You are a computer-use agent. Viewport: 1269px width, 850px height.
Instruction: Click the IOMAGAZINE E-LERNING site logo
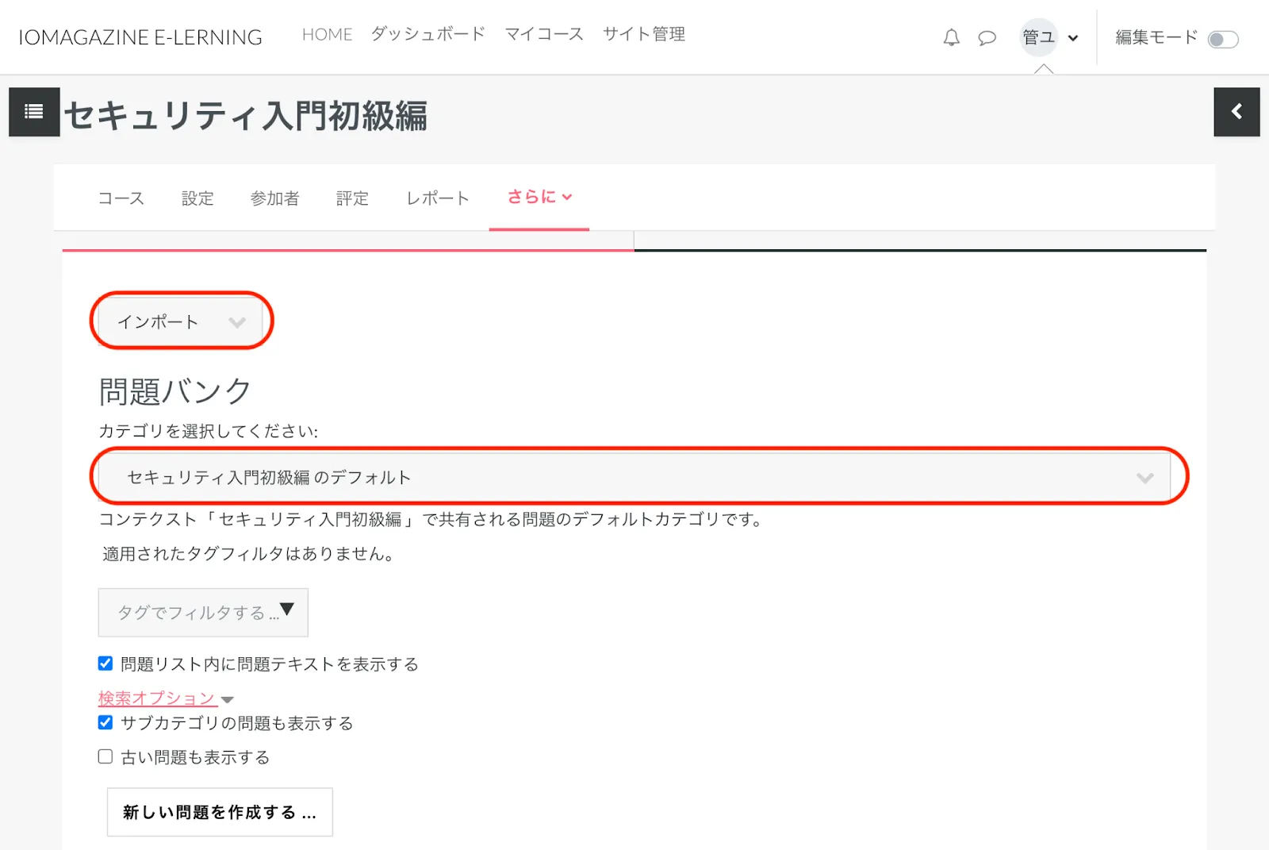click(140, 37)
